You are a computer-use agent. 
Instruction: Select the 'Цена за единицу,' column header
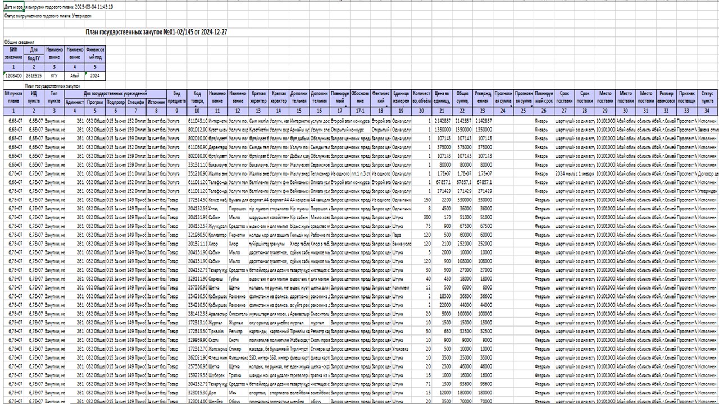point(442,97)
